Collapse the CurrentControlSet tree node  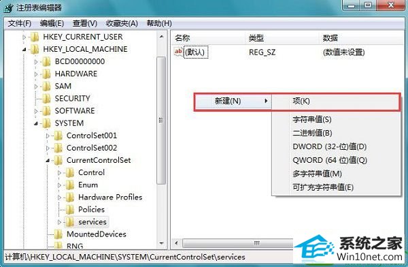coord(48,160)
